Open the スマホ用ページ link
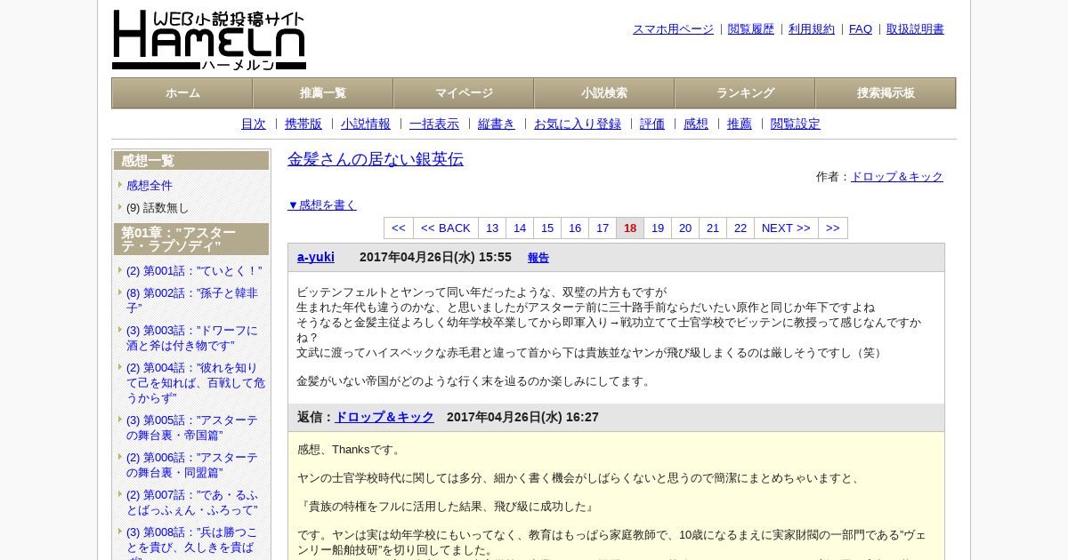This screenshot has height=560, width=1068. coord(673,29)
